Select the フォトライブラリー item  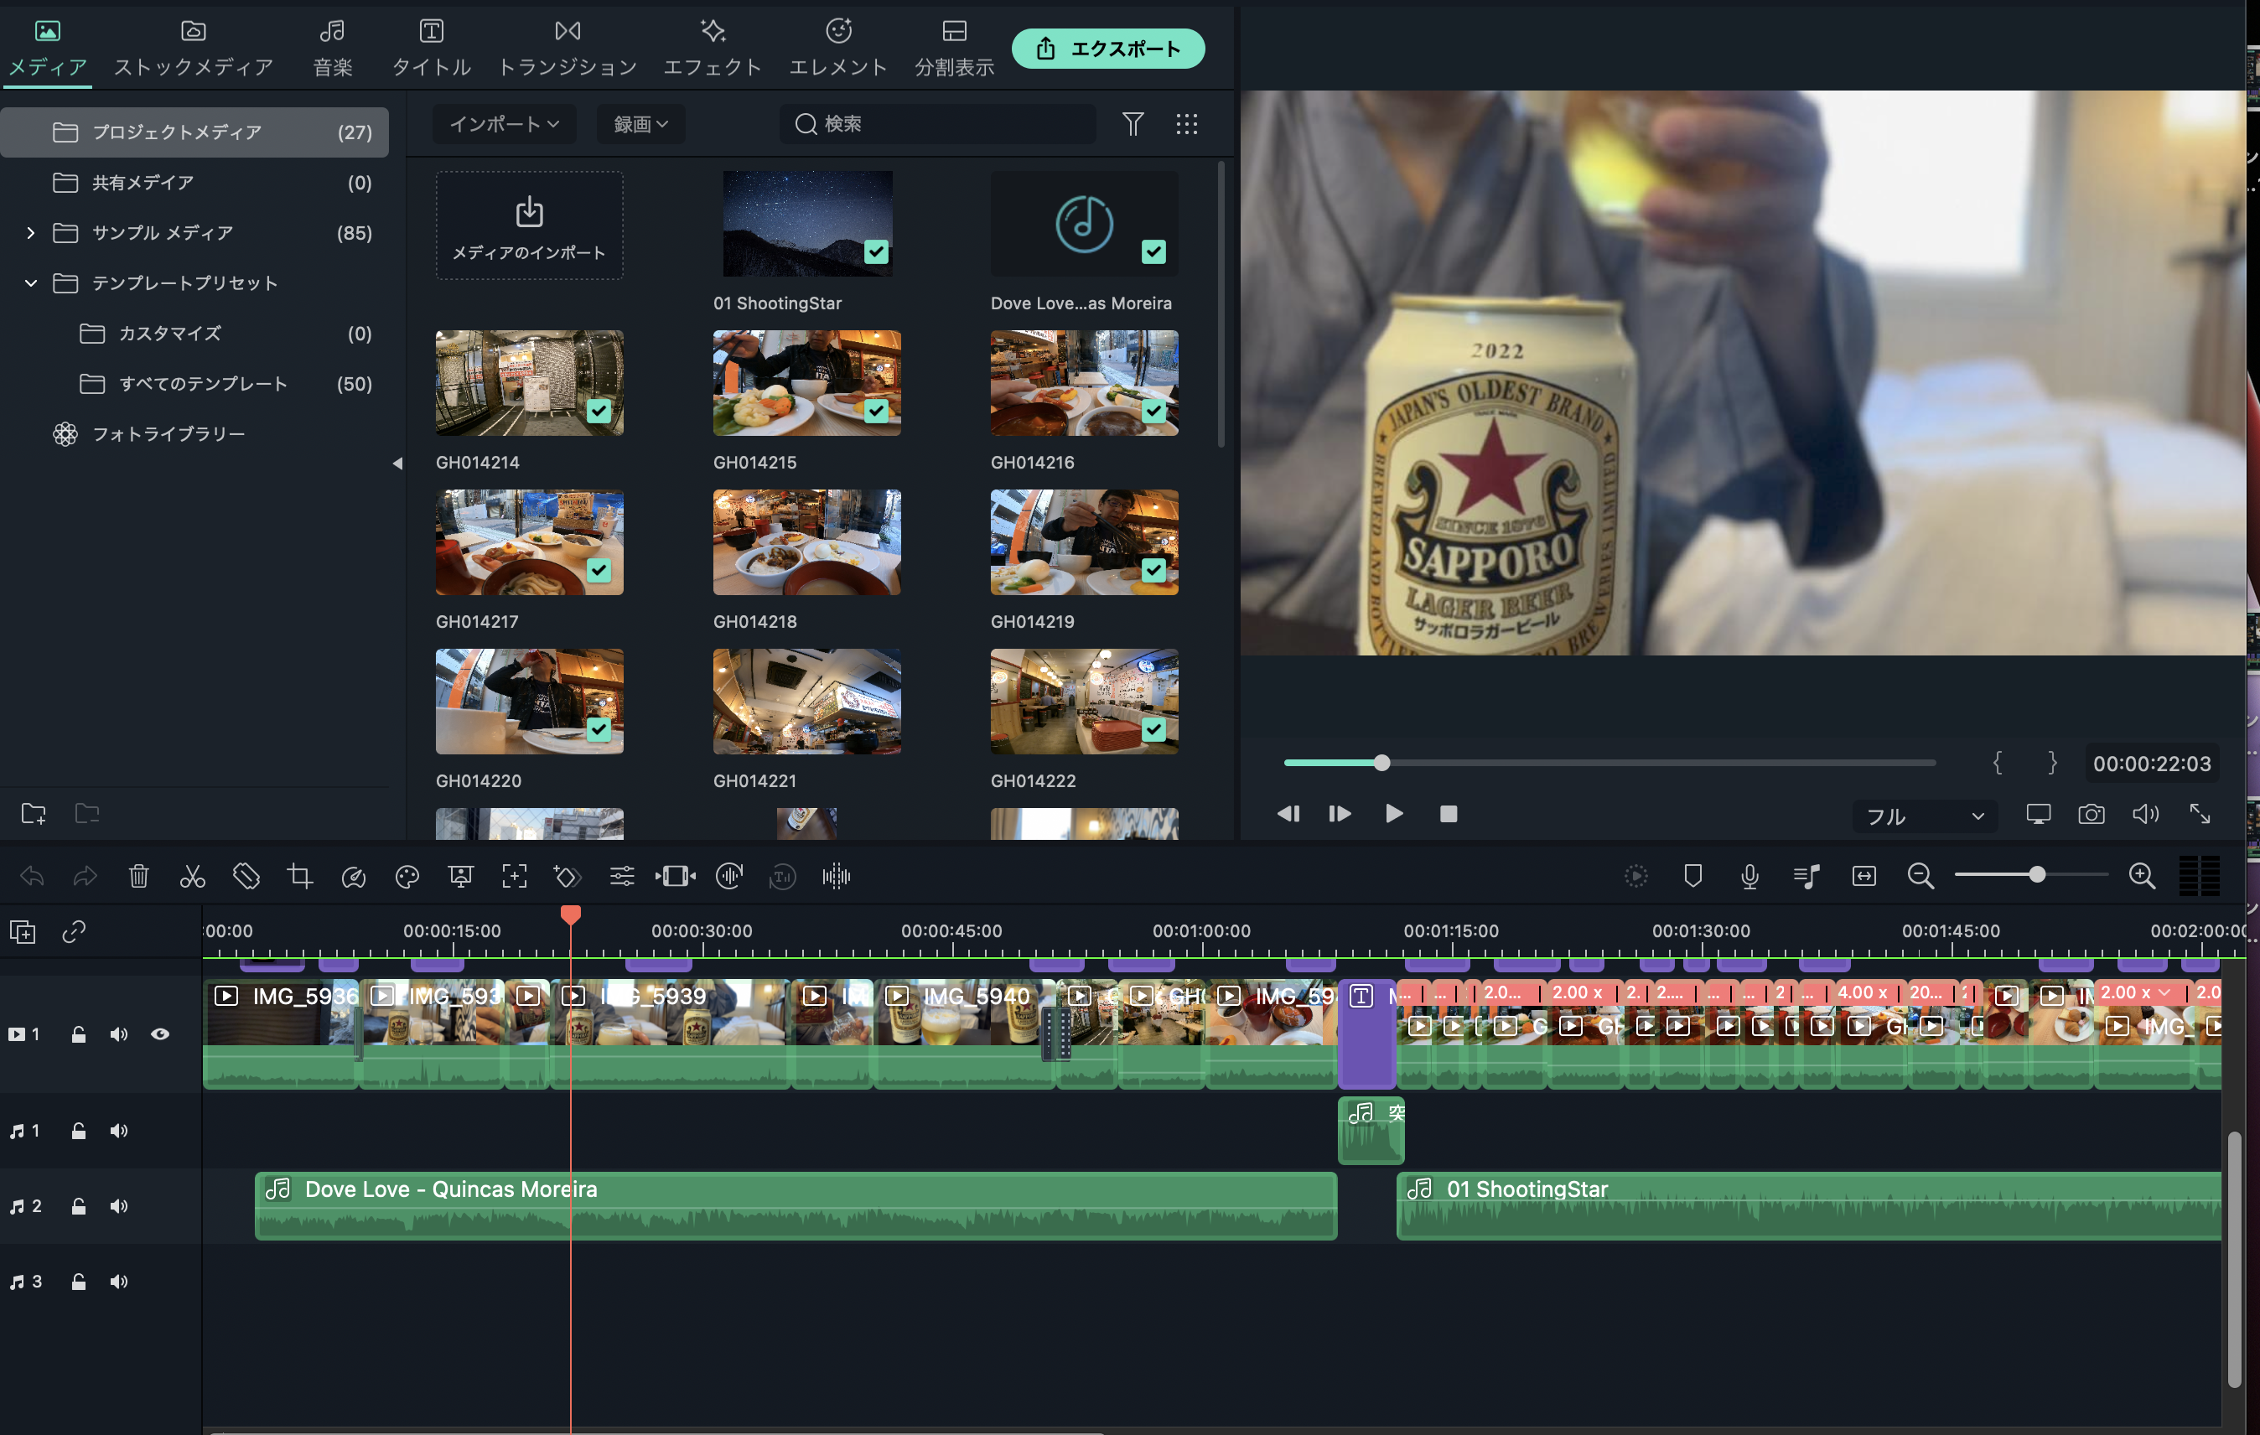click(x=169, y=433)
